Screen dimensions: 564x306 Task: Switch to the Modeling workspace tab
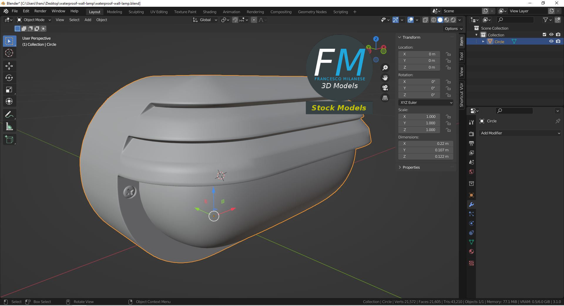click(114, 12)
